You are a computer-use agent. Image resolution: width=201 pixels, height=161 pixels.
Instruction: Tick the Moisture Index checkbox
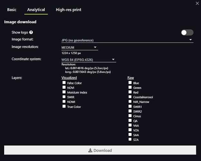coord(64,92)
